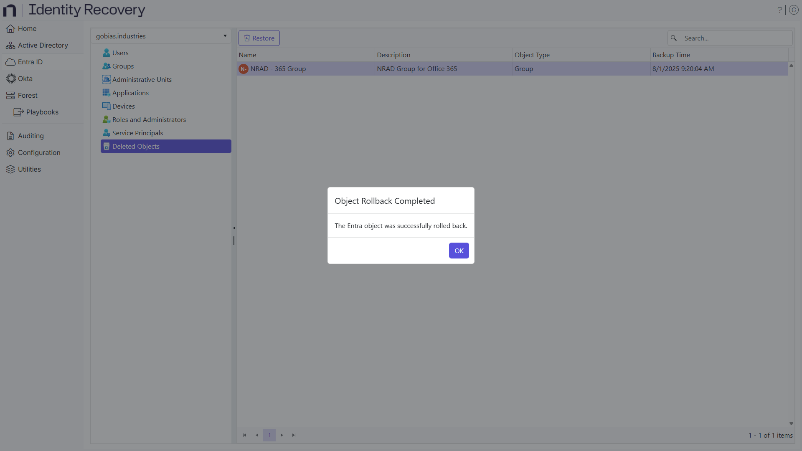Open the help question mark icon

tap(779, 10)
